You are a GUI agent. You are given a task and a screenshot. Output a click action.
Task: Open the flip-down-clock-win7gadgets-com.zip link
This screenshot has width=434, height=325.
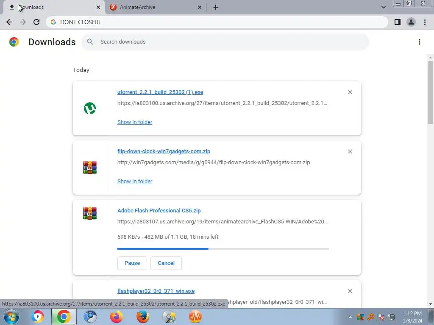pos(164,151)
